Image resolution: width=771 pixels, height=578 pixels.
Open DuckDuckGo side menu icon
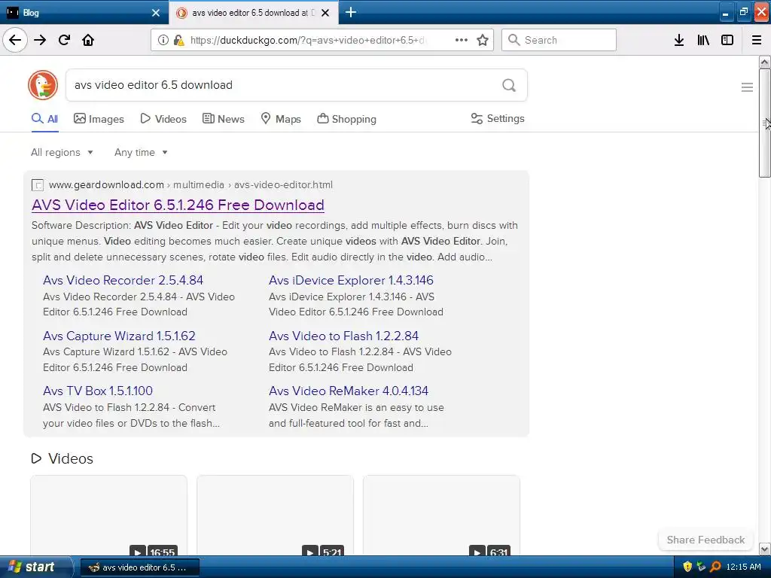[x=747, y=87]
